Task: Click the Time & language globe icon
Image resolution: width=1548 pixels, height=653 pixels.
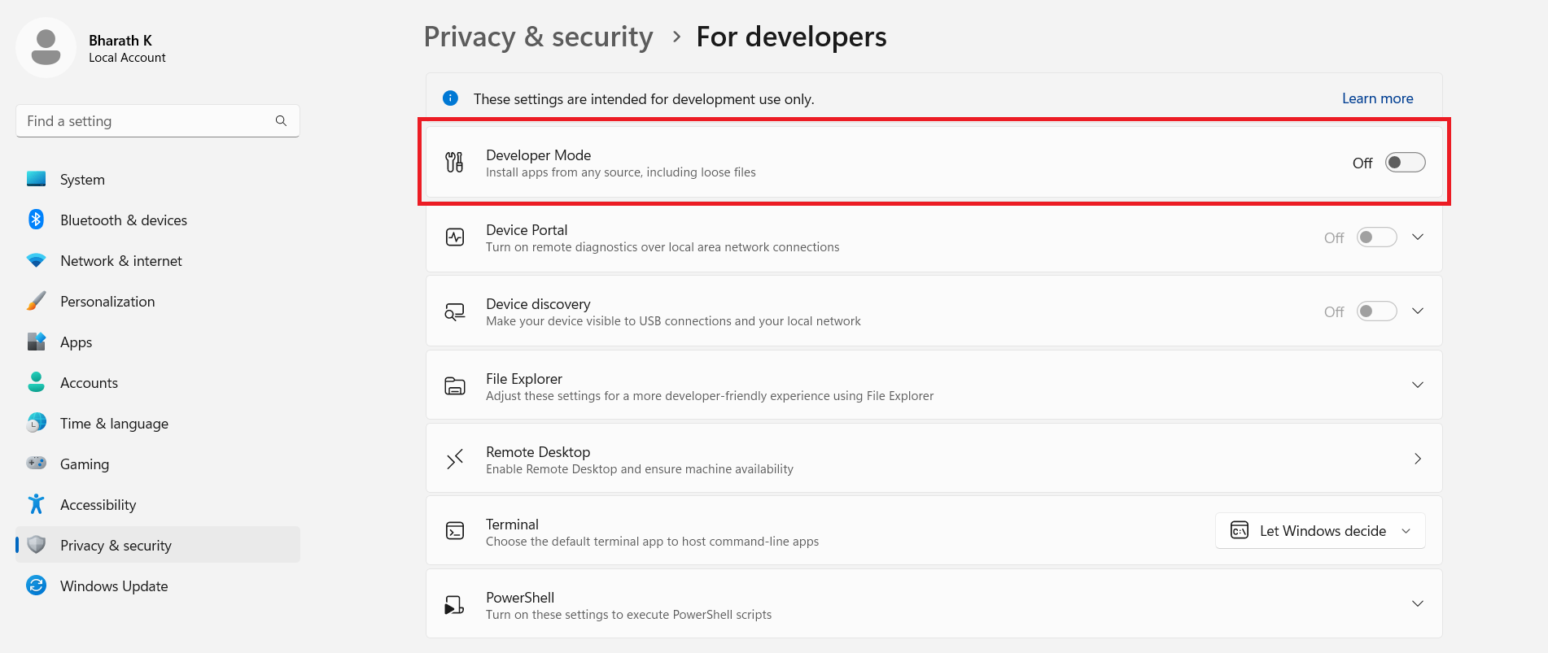Action: [37, 423]
